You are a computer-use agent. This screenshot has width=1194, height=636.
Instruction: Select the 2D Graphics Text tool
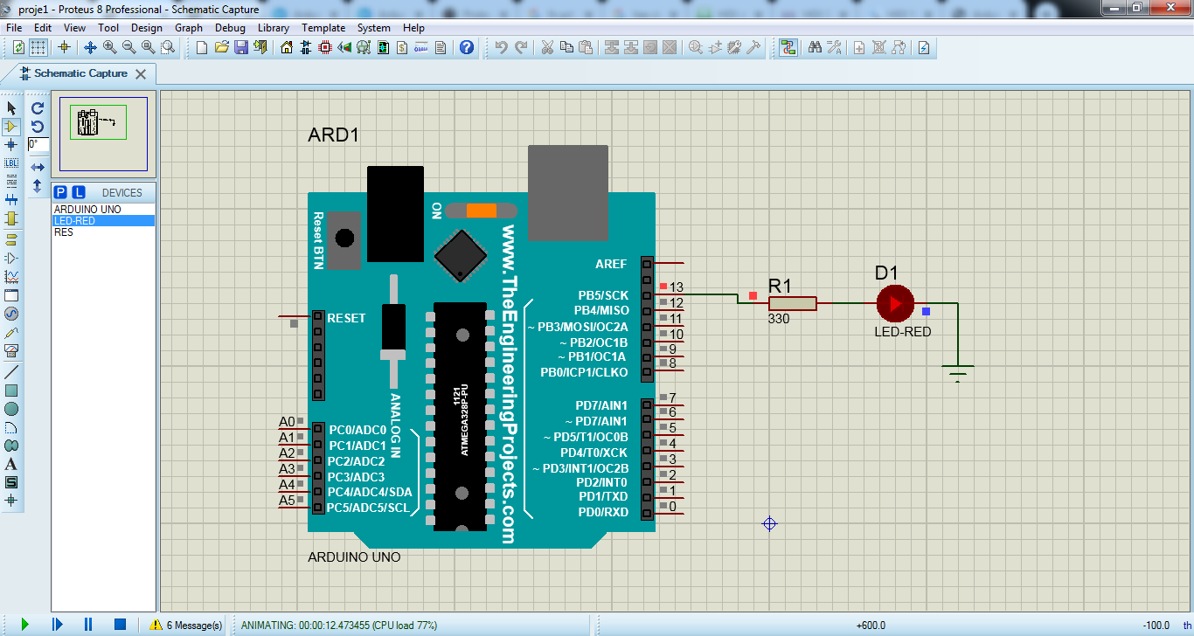11,464
